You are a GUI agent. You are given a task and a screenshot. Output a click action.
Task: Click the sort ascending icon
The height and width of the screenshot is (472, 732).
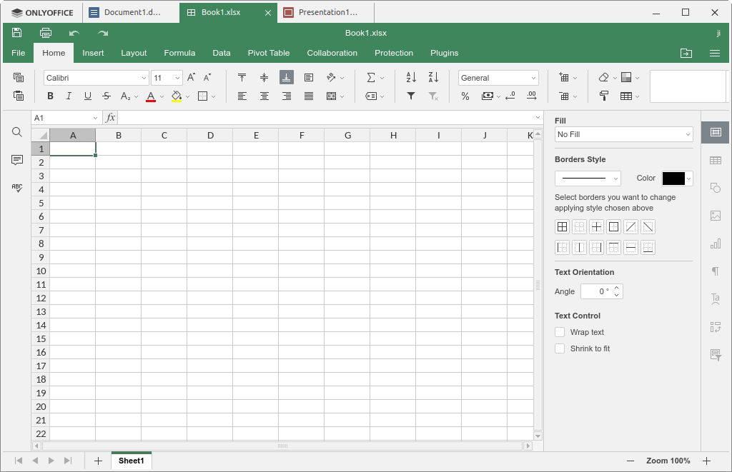tap(411, 78)
